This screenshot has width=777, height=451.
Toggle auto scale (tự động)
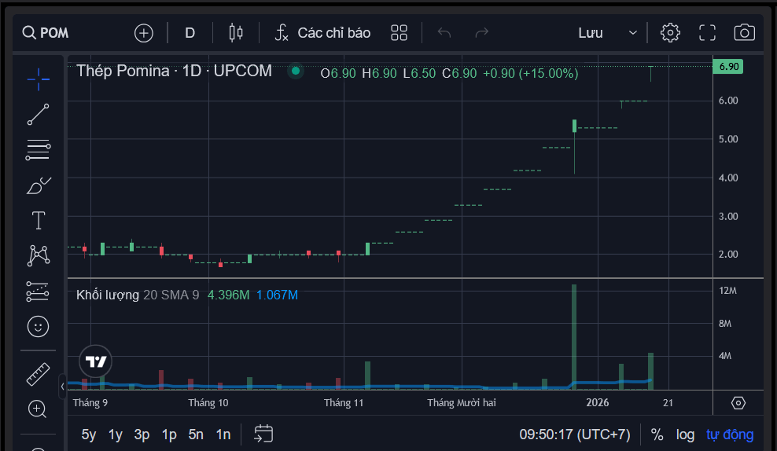click(729, 434)
